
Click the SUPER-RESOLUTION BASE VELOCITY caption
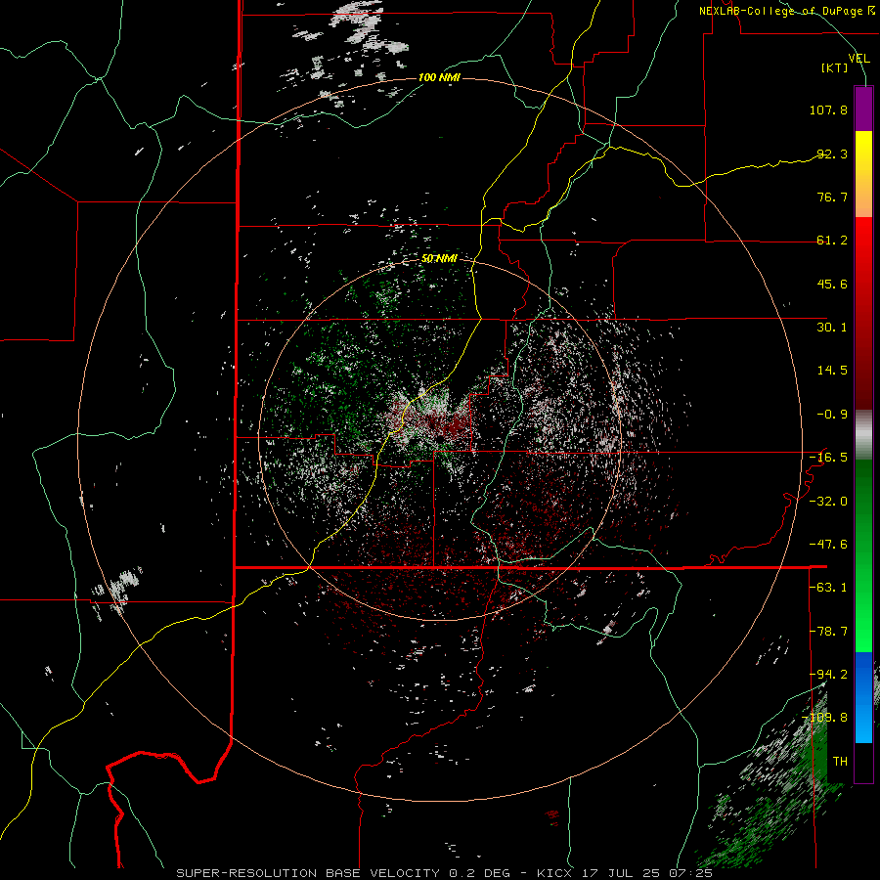[x=308, y=873]
